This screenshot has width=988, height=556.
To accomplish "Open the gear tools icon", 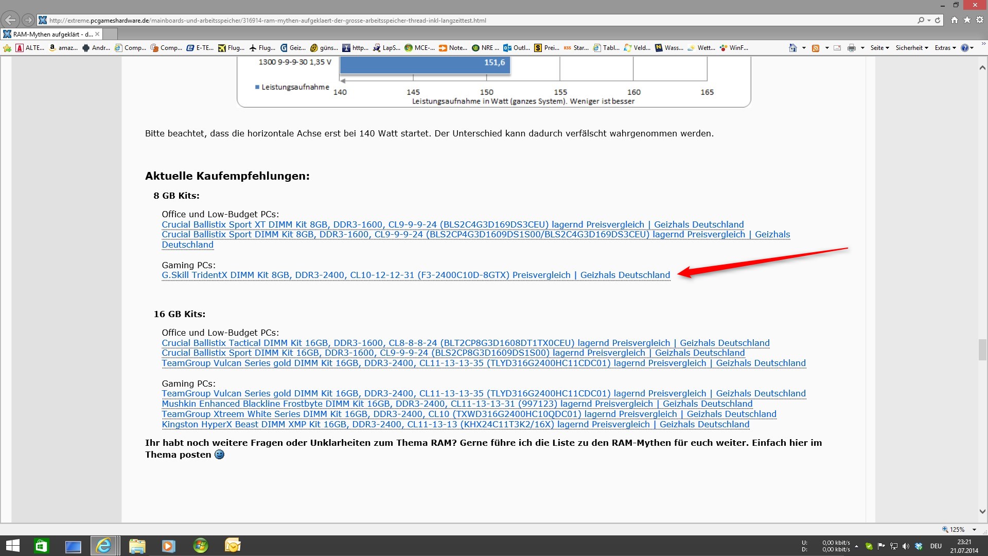I will coord(980,20).
